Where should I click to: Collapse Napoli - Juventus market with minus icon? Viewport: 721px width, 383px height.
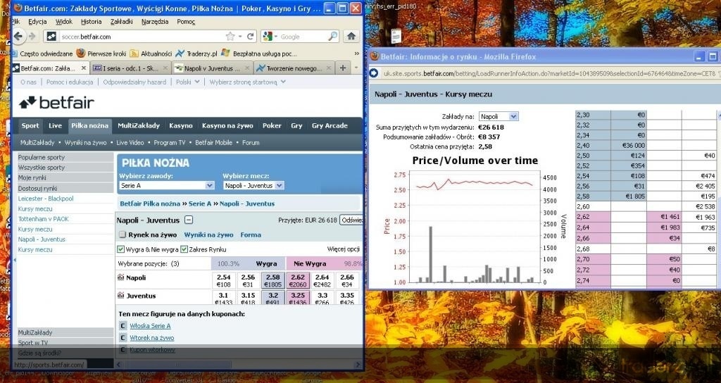coord(189,220)
